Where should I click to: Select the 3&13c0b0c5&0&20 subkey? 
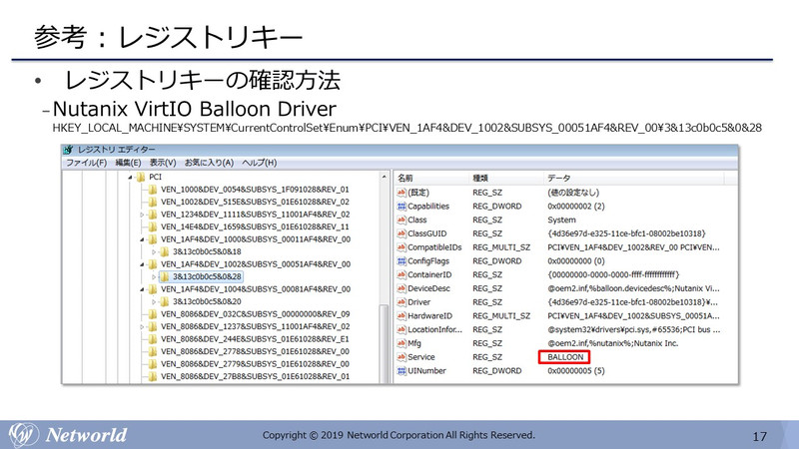click(207, 302)
